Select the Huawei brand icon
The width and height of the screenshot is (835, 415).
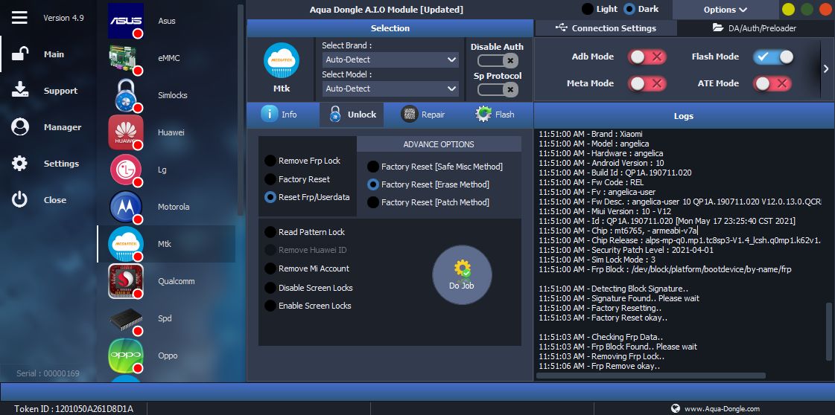(126, 132)
